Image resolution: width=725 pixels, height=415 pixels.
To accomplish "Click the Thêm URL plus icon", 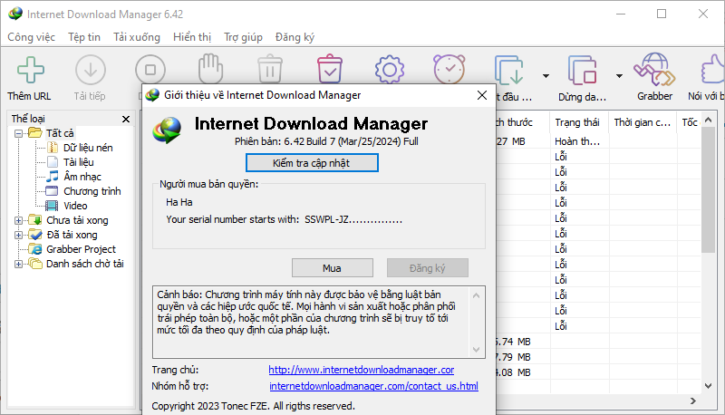I will tap(31, 70).
